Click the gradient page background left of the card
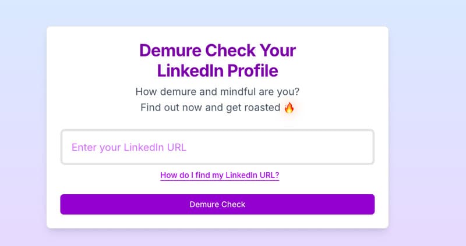Image resolution: width=466 pixels, height=246 pixels. (23, 128)
